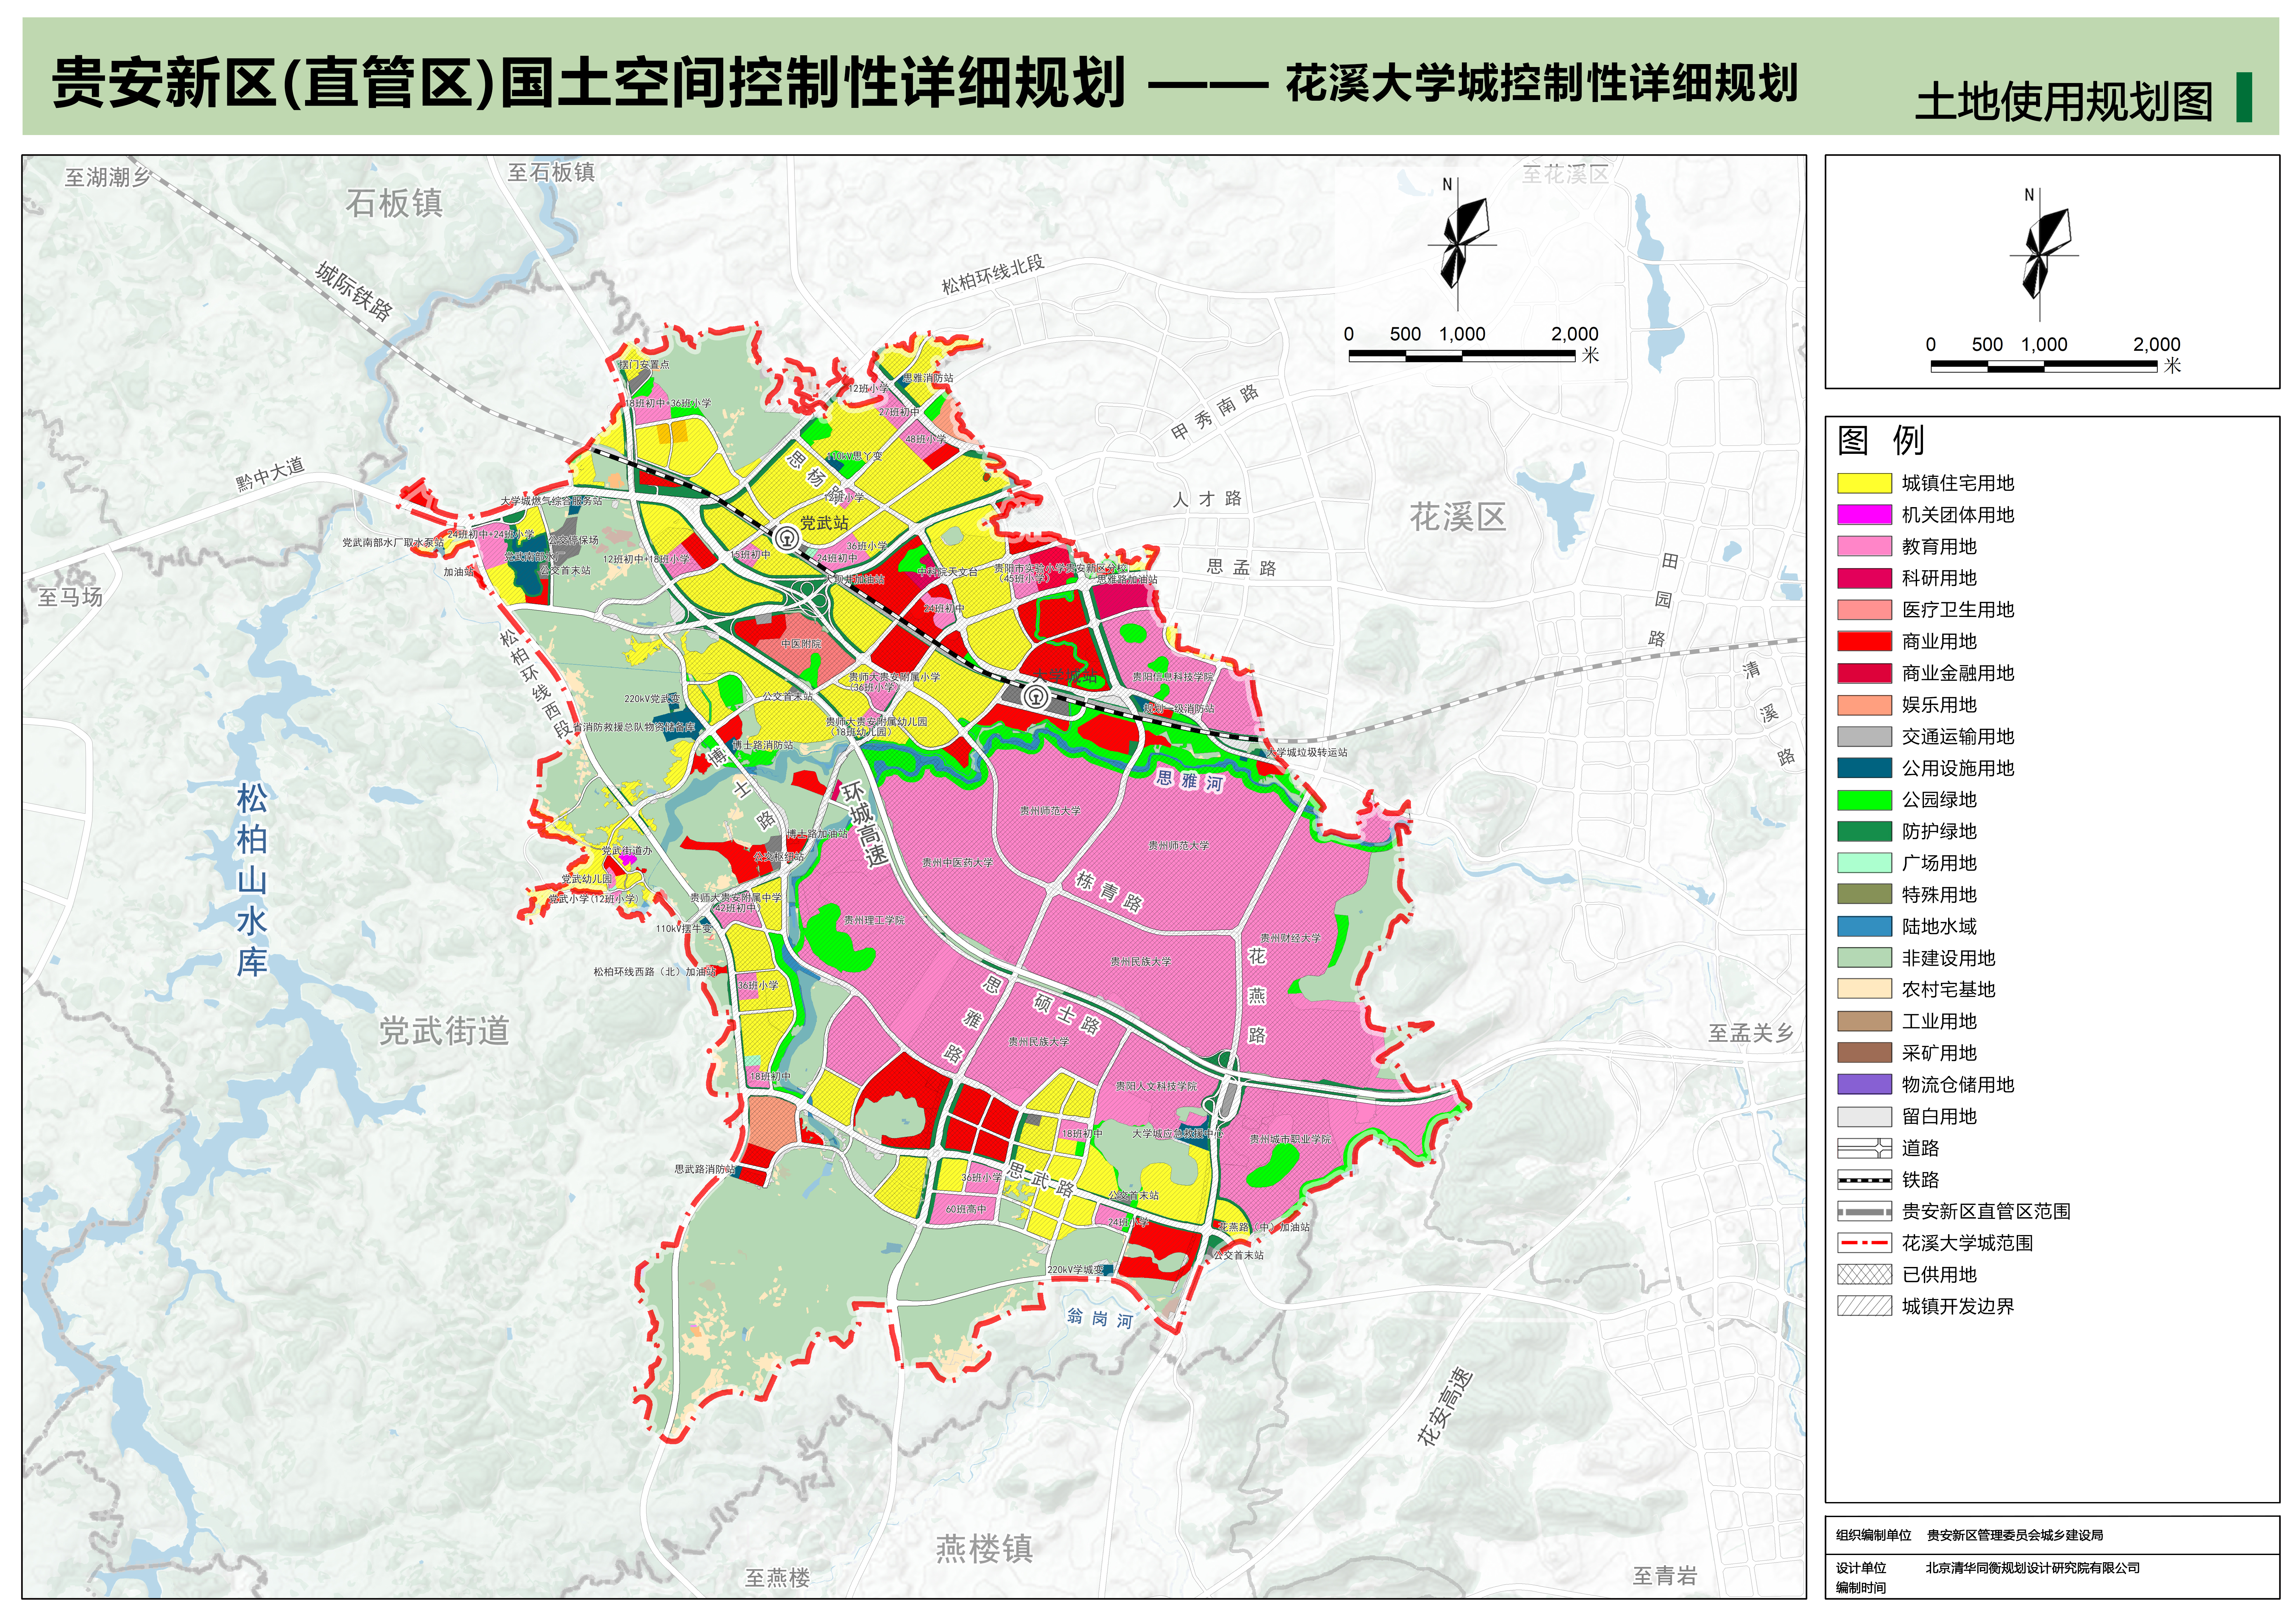The image size is (2296, 1624).
Task: Click the orange 娱乐用地 legend swatch
Action: [x=1864, y=705]
